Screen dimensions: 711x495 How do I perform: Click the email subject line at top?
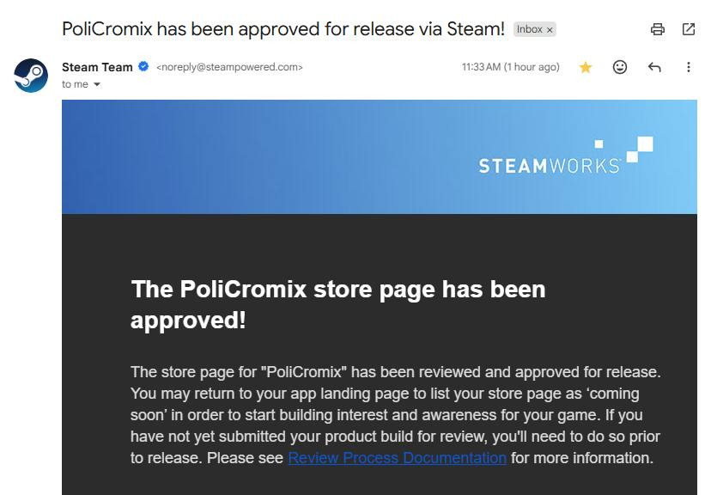[283, 28]
